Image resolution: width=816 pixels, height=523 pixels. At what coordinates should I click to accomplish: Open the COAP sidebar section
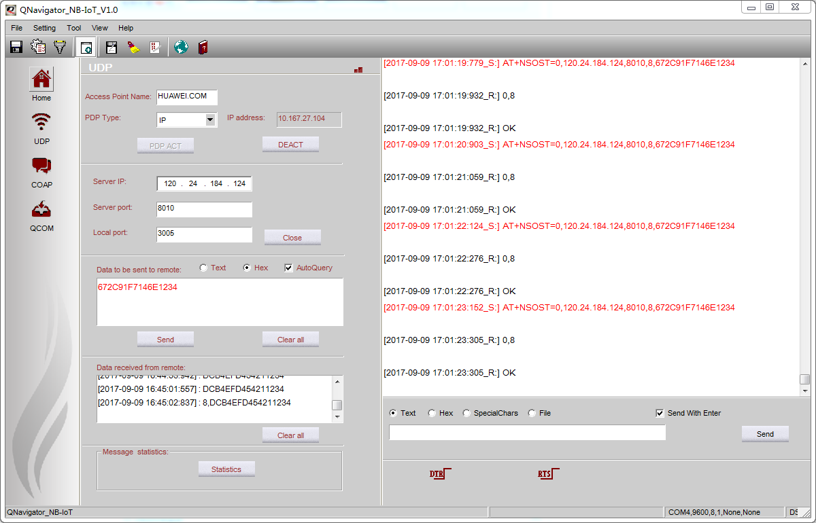(x=41, y=172)
